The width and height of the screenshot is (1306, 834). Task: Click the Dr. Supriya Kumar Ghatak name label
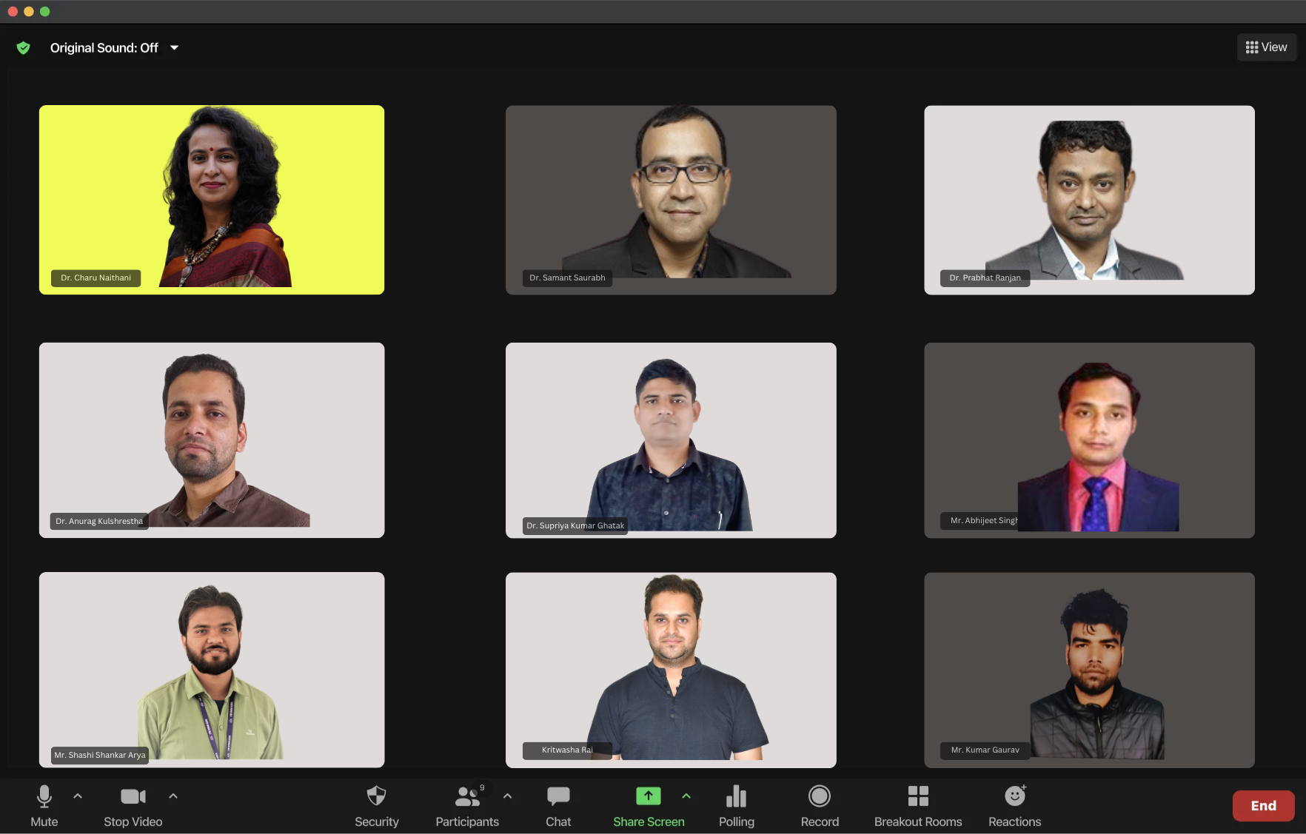click(575, 525)
